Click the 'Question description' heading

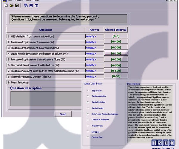[x=26, y=88]
